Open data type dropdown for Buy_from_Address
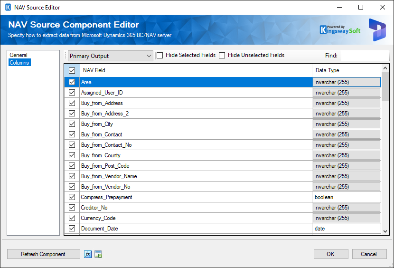The width and height of the screenshot is (394, 268). tap(346, 103)
